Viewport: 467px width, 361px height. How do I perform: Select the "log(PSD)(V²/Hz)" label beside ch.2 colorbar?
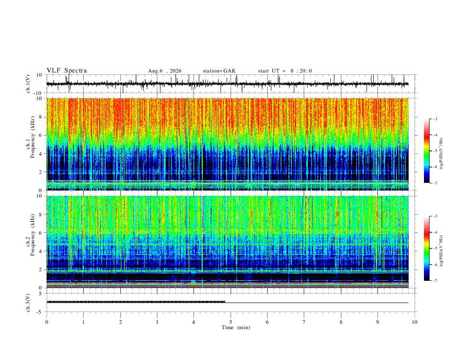(x=441, y=251)
